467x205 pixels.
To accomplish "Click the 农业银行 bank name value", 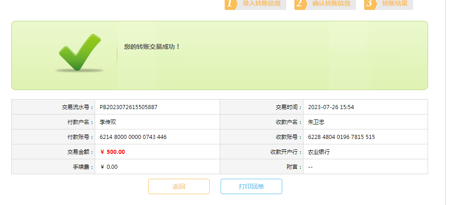I will 319,152.
